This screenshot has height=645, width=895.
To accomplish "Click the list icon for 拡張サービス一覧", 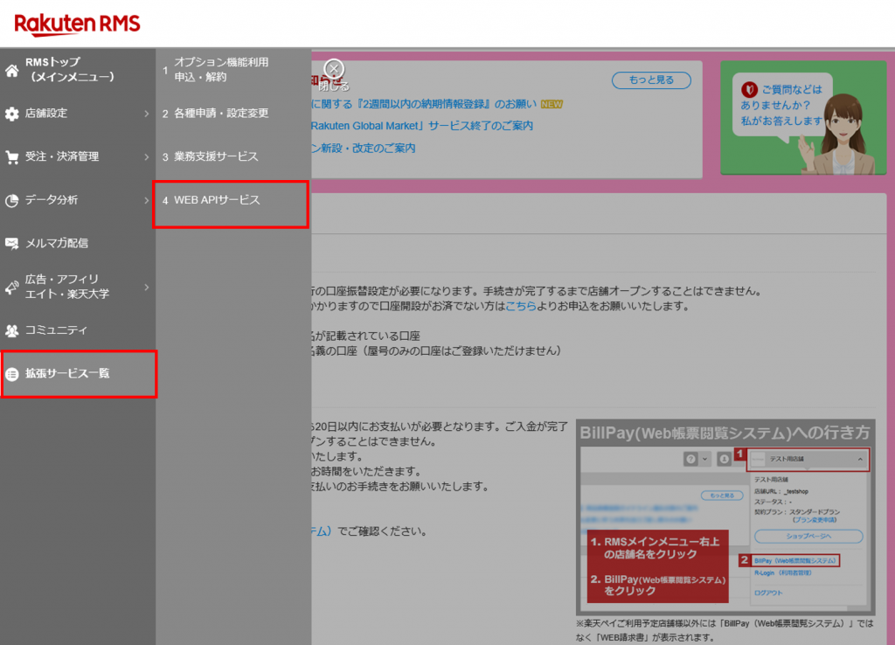I will (11, 374).
